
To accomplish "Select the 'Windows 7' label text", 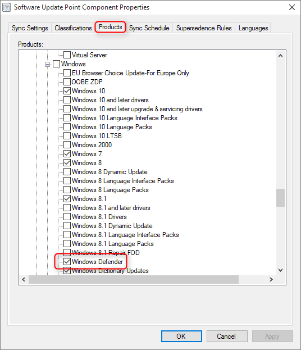I will point(86,154).
